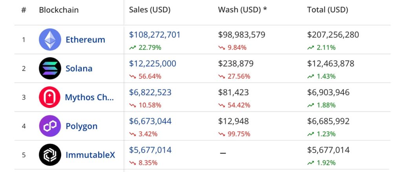Click the Mythos Chain logo icon
Viewport: 402px width, 172px height.
click(x=50, y=97)
